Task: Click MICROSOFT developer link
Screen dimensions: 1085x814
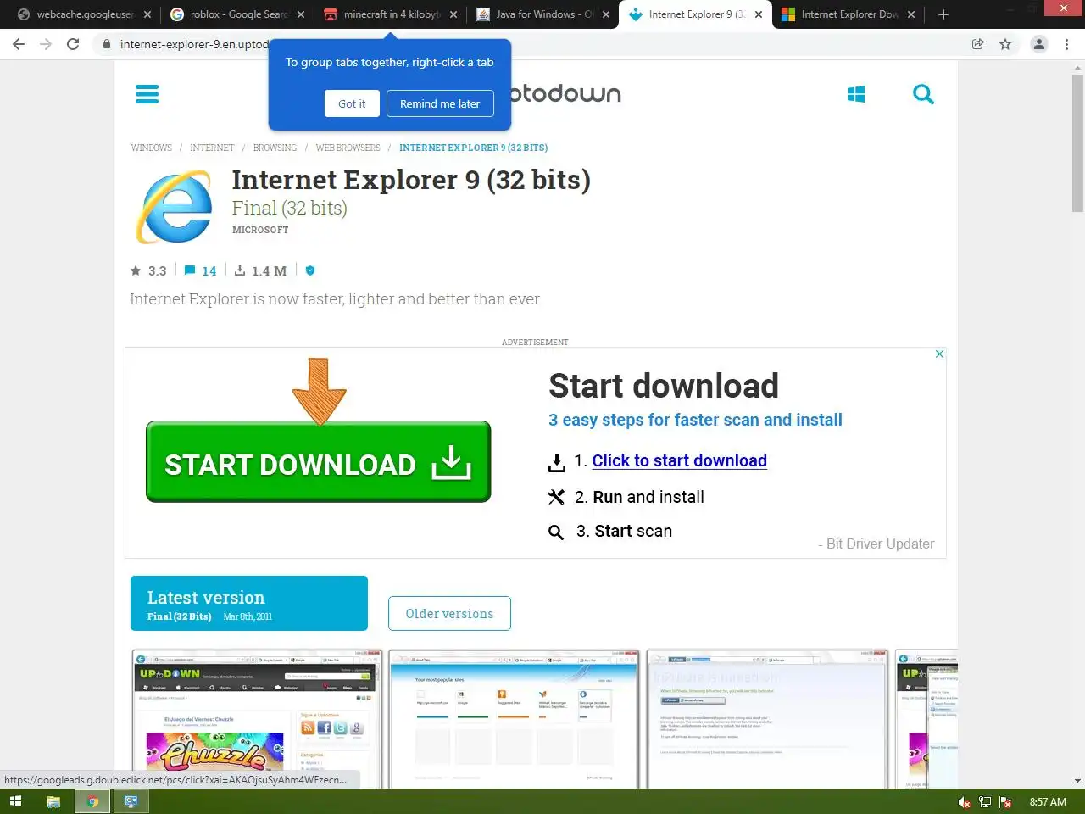Action: pyautogui.click(x=260, y=230)
